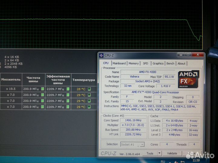Click the instructions list starting MMX(+)
Viewport: 218px width, 163px height.
[x=160, y=108]
